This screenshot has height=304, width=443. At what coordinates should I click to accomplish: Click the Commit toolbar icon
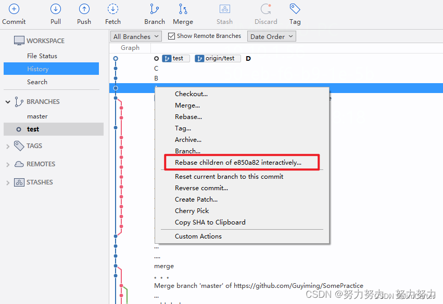[14, 14]
